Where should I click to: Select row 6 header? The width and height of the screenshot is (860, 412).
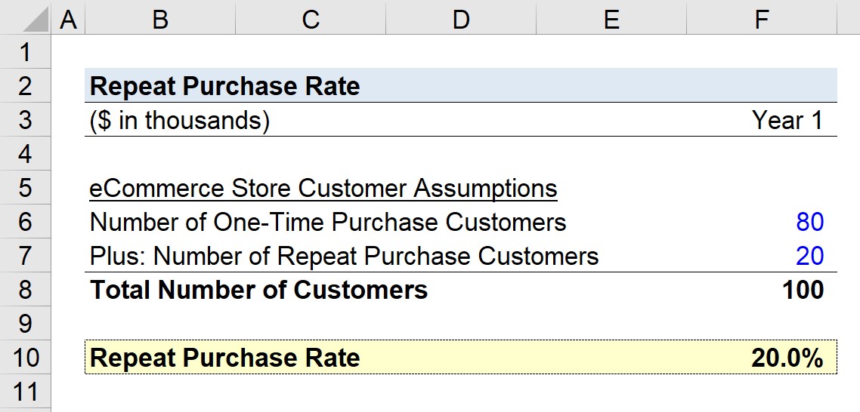tap(25, 222)
